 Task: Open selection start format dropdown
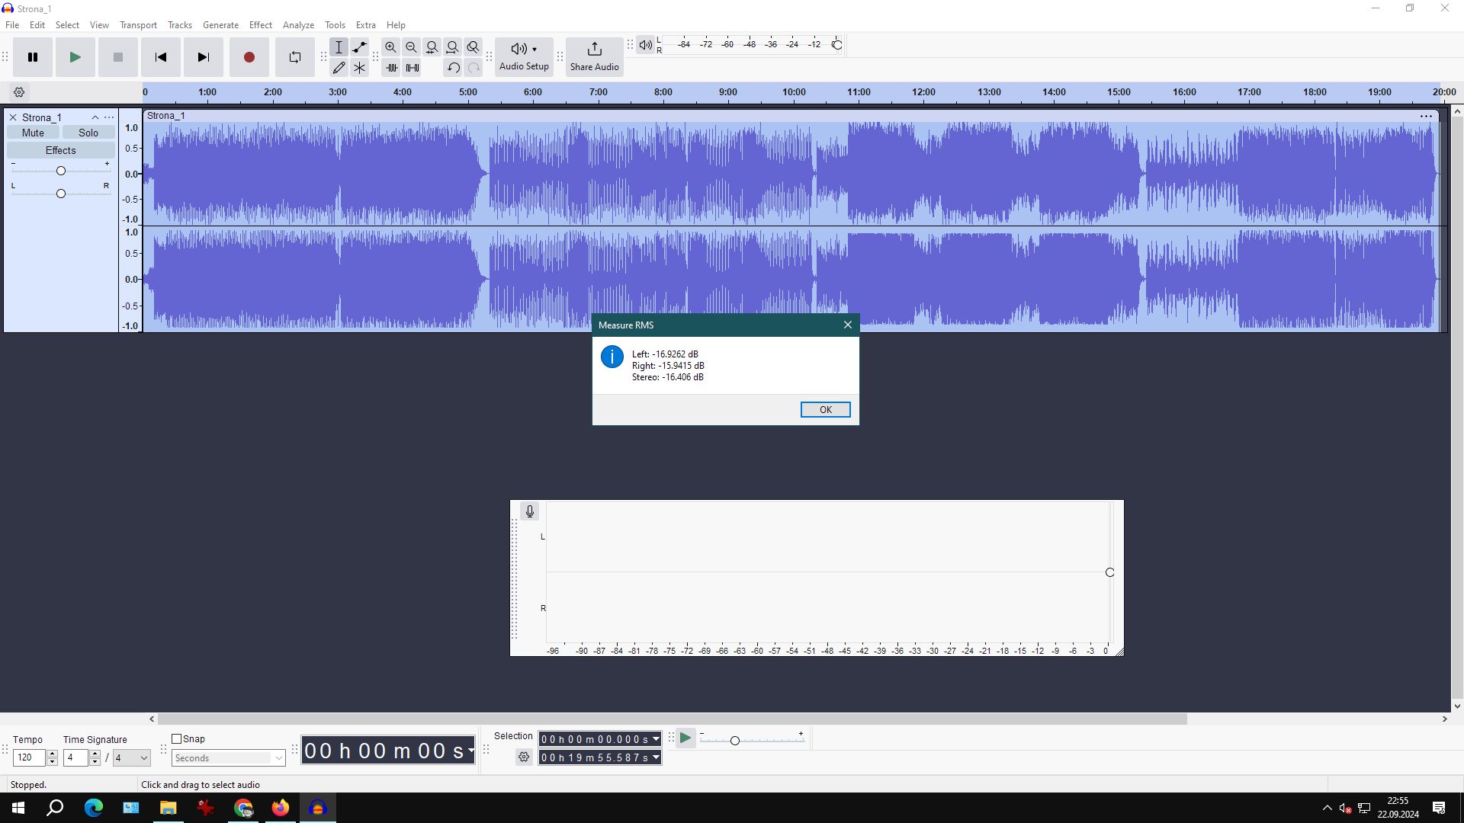click(x=656, y=739)
